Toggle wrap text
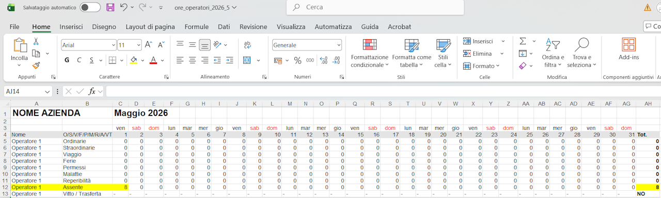The height and width of the screenshot is (198, 661). [x=247, y=45]
